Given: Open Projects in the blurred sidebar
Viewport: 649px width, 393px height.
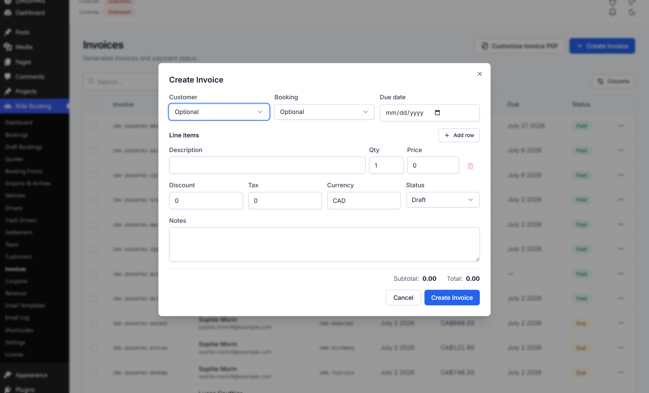Looking at the screenshot, I should [26, 91].
